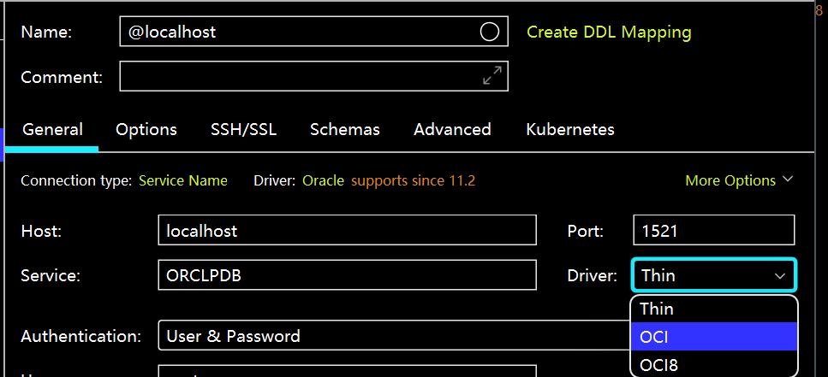This screenshot has height=377, width=828.
Task: Go to the Schemas tab
Action: point(344,130)
